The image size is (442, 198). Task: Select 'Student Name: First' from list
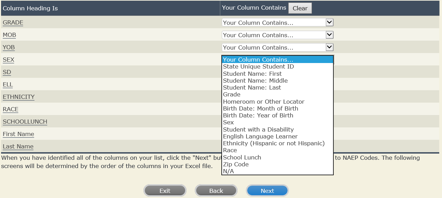coord(252,74)
